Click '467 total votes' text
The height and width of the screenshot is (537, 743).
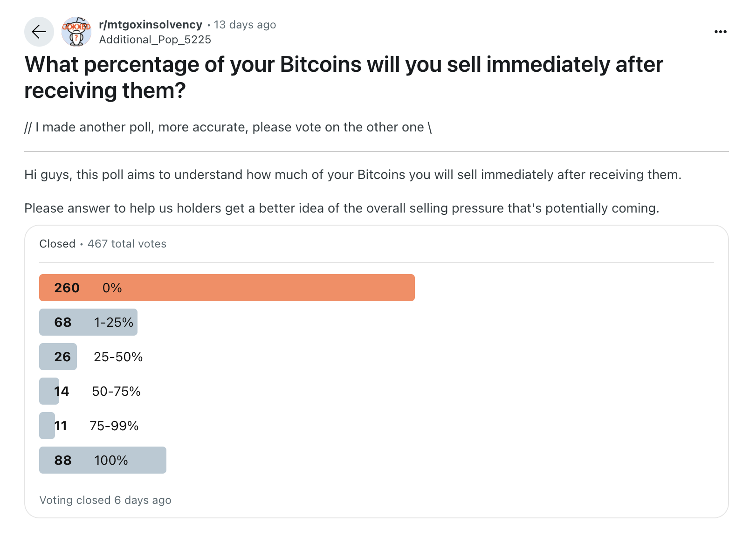tap(127, 244)
